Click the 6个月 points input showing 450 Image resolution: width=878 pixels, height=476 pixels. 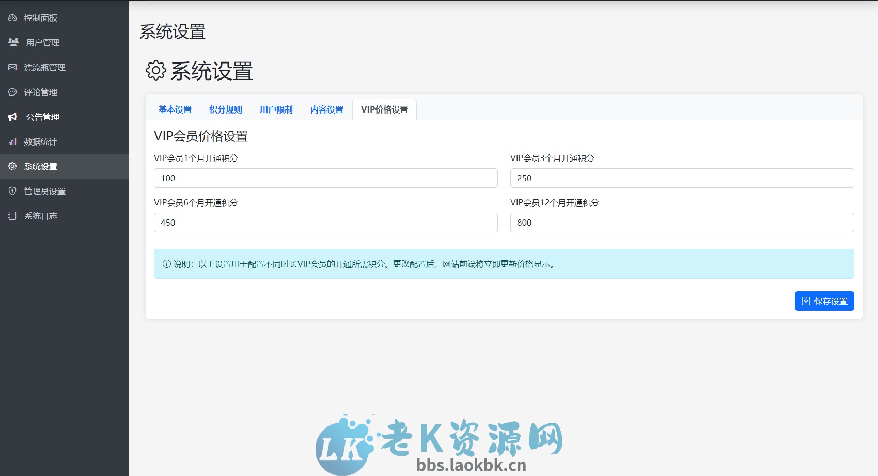(x=325, y=223)
